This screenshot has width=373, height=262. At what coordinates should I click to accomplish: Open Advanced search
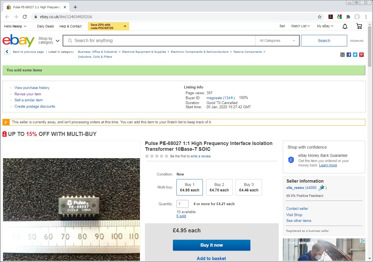[357, 41]
